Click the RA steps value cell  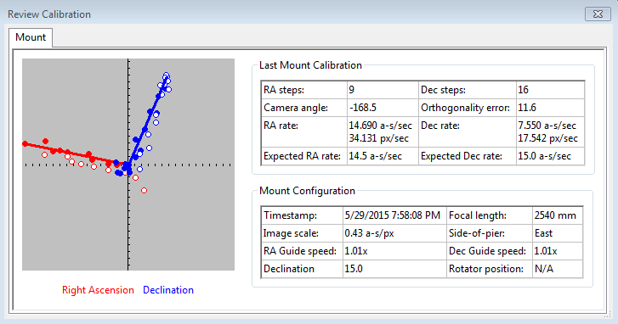[x=383, y=90]
